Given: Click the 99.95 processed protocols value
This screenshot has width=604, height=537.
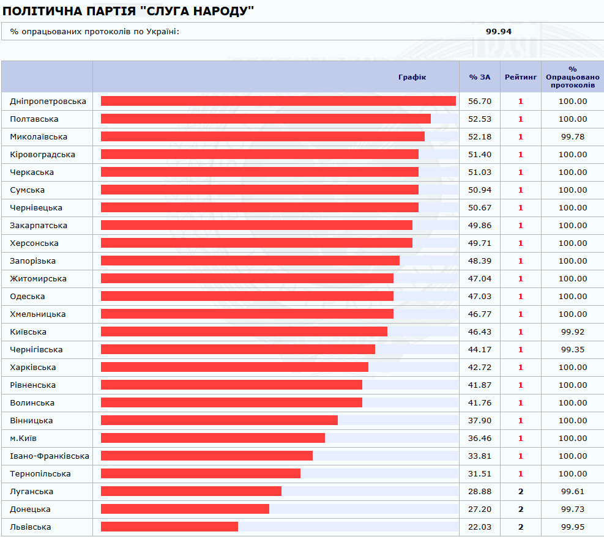Looking at the screenshot, I should pyautogui.click(x=573, y=526).
